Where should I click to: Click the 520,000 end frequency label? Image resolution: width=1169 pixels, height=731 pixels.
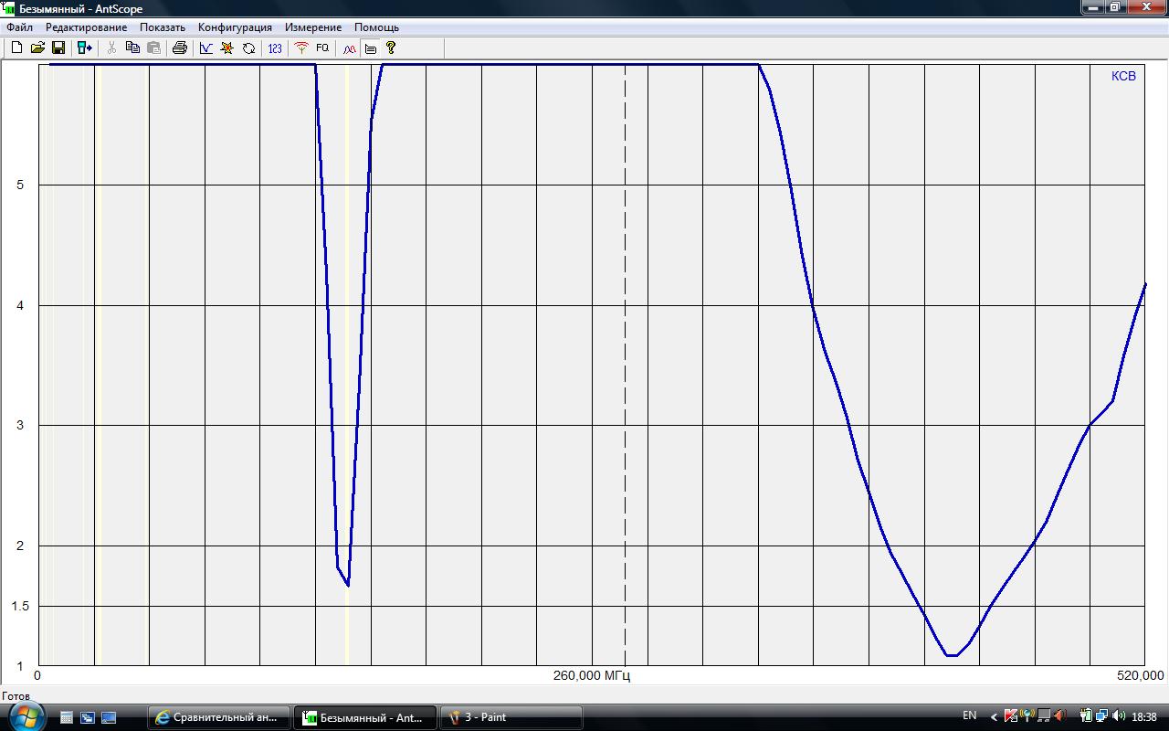click(1140, 676)
